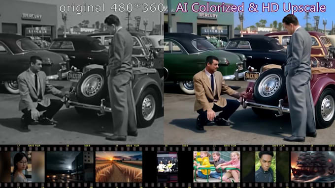Open the sailing ship at sea thumbnail
The width and height of the screenshot is (335, 188).
pyautogui.click(x=313, y=167)
